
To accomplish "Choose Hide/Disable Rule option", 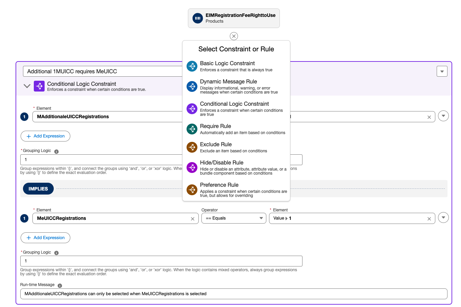I will [236, 168].
